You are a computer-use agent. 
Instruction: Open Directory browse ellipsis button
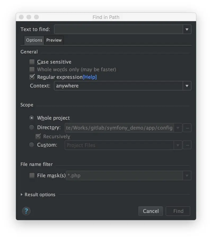[187, 128]
